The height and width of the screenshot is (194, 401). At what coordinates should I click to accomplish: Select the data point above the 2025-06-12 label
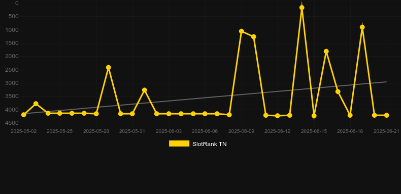278,116
